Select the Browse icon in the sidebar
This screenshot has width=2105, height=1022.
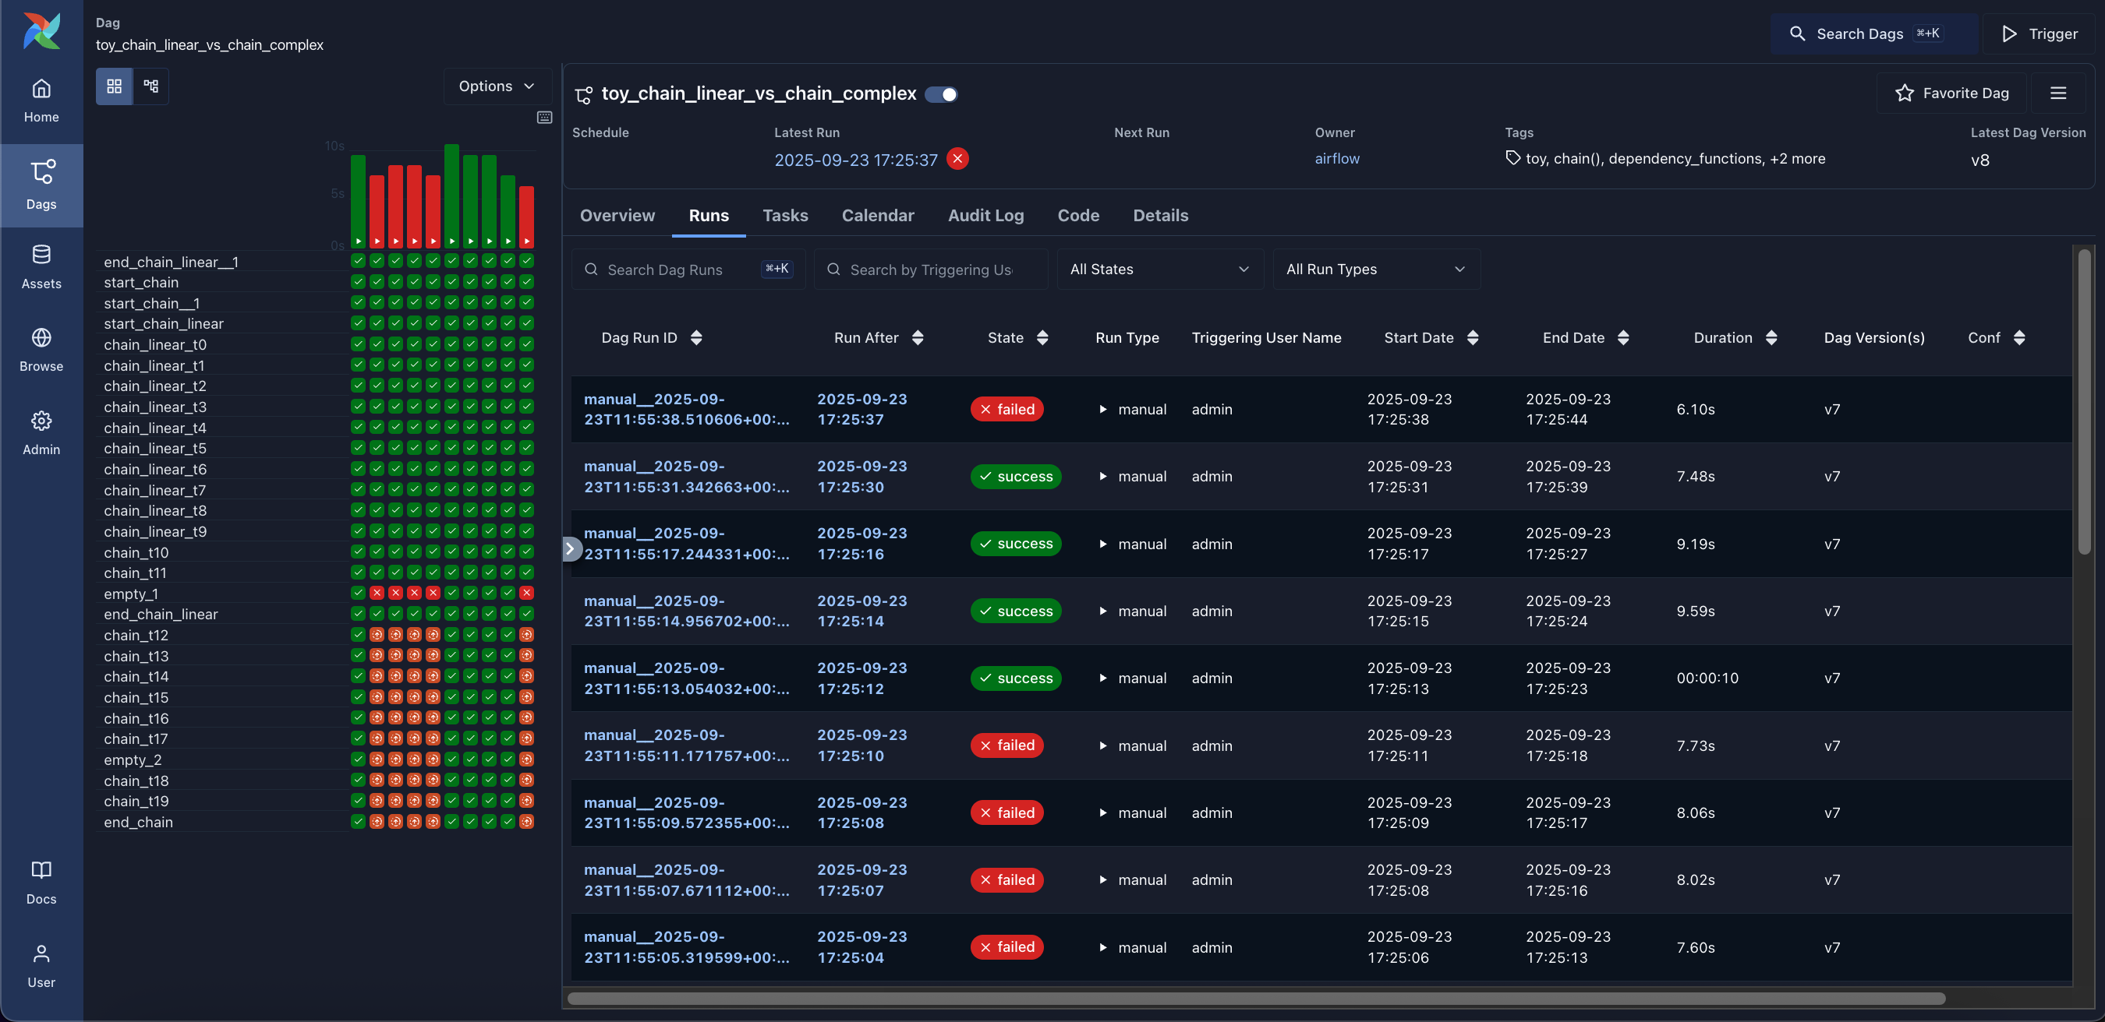40,348
